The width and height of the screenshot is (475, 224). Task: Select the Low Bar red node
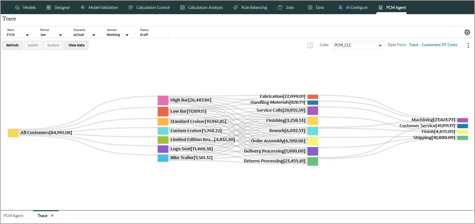163,112
